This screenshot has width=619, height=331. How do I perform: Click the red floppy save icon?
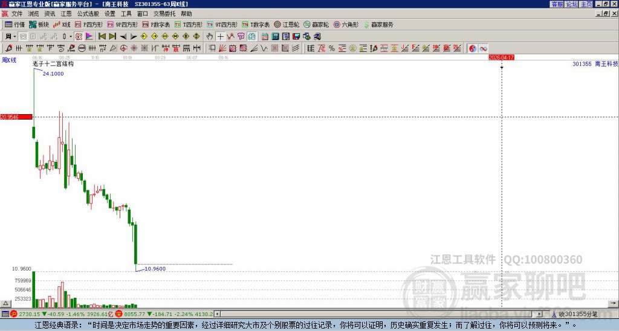pos(296,36)
